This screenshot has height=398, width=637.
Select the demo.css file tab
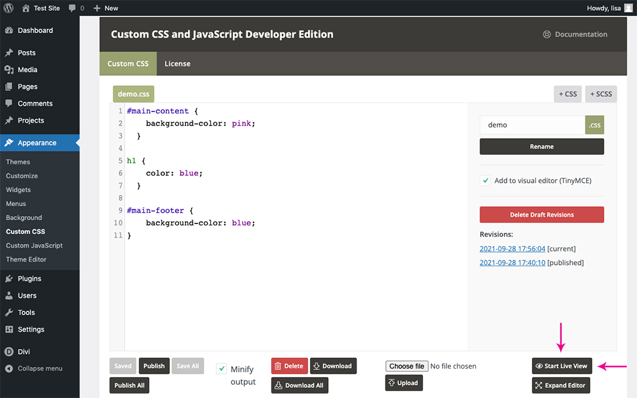[133, 94]
